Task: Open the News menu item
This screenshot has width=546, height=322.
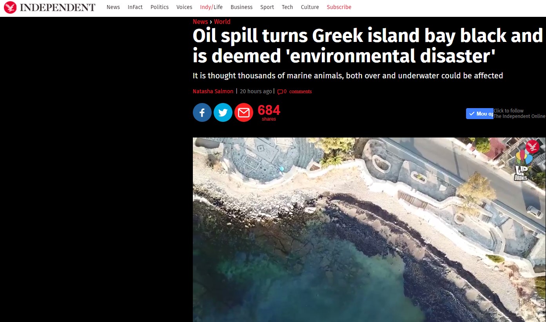Action: tap(113, 7)
